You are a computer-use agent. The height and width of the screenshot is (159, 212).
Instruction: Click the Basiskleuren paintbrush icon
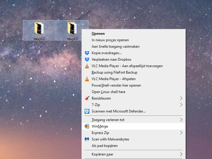point(87,98)
